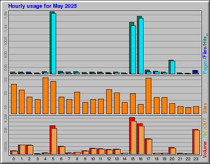
Task: Select the cyan Pages bar for hour 16
Action: pyautogui.click(x=141, y=46)
